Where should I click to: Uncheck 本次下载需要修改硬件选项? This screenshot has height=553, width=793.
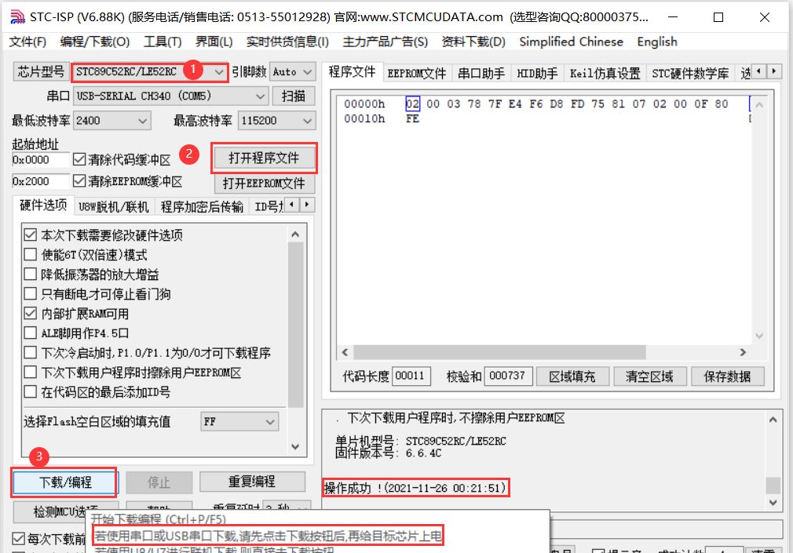click(x=31, y=235)
